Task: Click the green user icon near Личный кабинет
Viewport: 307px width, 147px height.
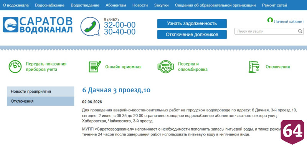Action: pos(270,20)
